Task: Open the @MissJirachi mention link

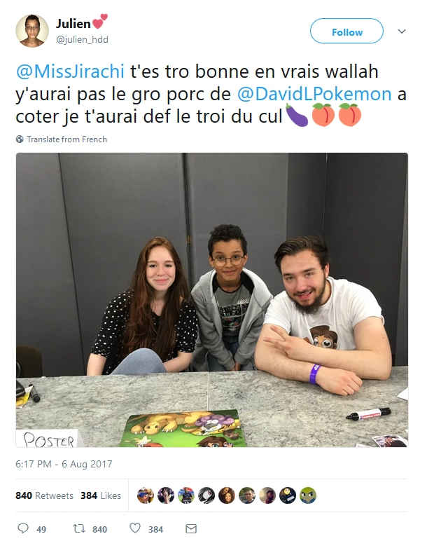Action: 70,71
